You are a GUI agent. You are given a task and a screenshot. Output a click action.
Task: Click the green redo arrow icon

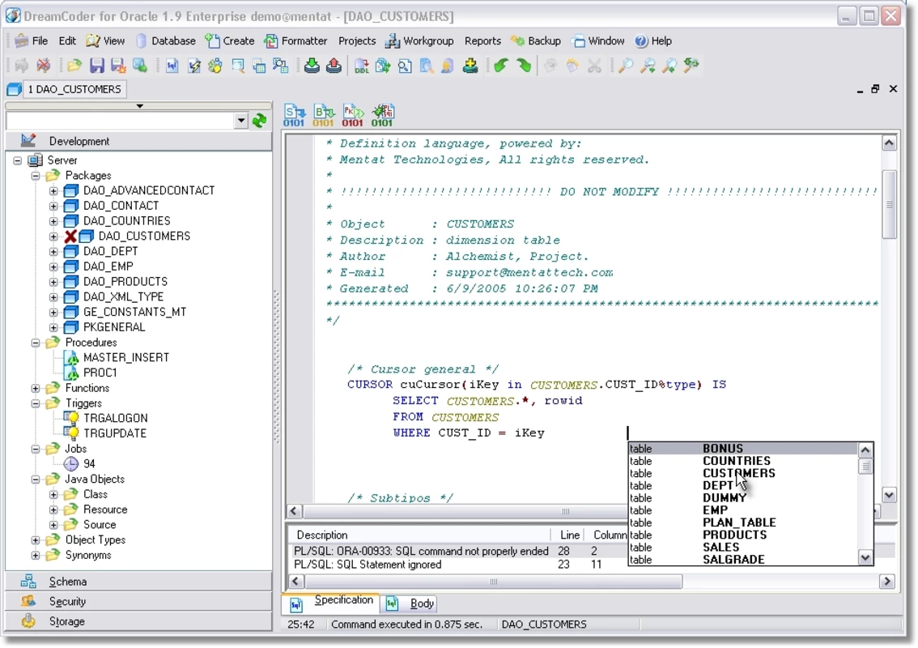click(x=524, y=66)
